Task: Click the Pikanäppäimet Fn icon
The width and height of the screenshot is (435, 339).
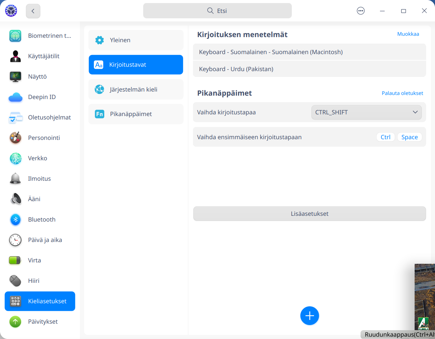Action: pos(100,114)
